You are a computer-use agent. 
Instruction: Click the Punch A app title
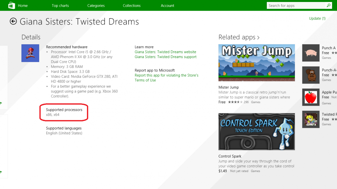point(329,48)
